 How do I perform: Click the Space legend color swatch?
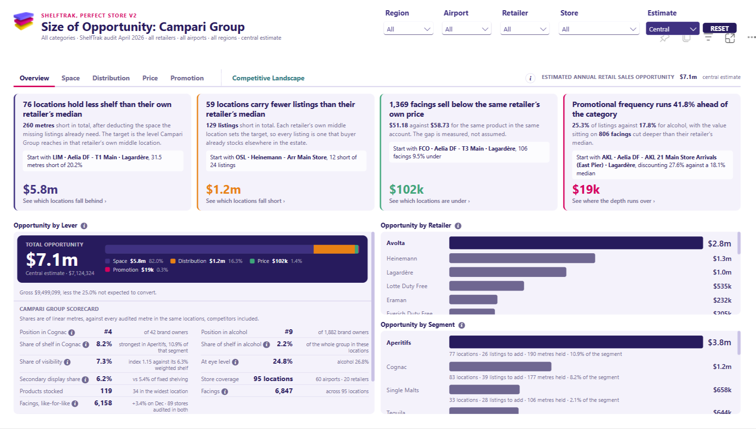tap(108, 261)
